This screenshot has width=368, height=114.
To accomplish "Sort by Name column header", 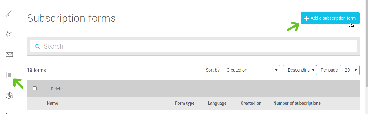I will click(x=52, y=103).
